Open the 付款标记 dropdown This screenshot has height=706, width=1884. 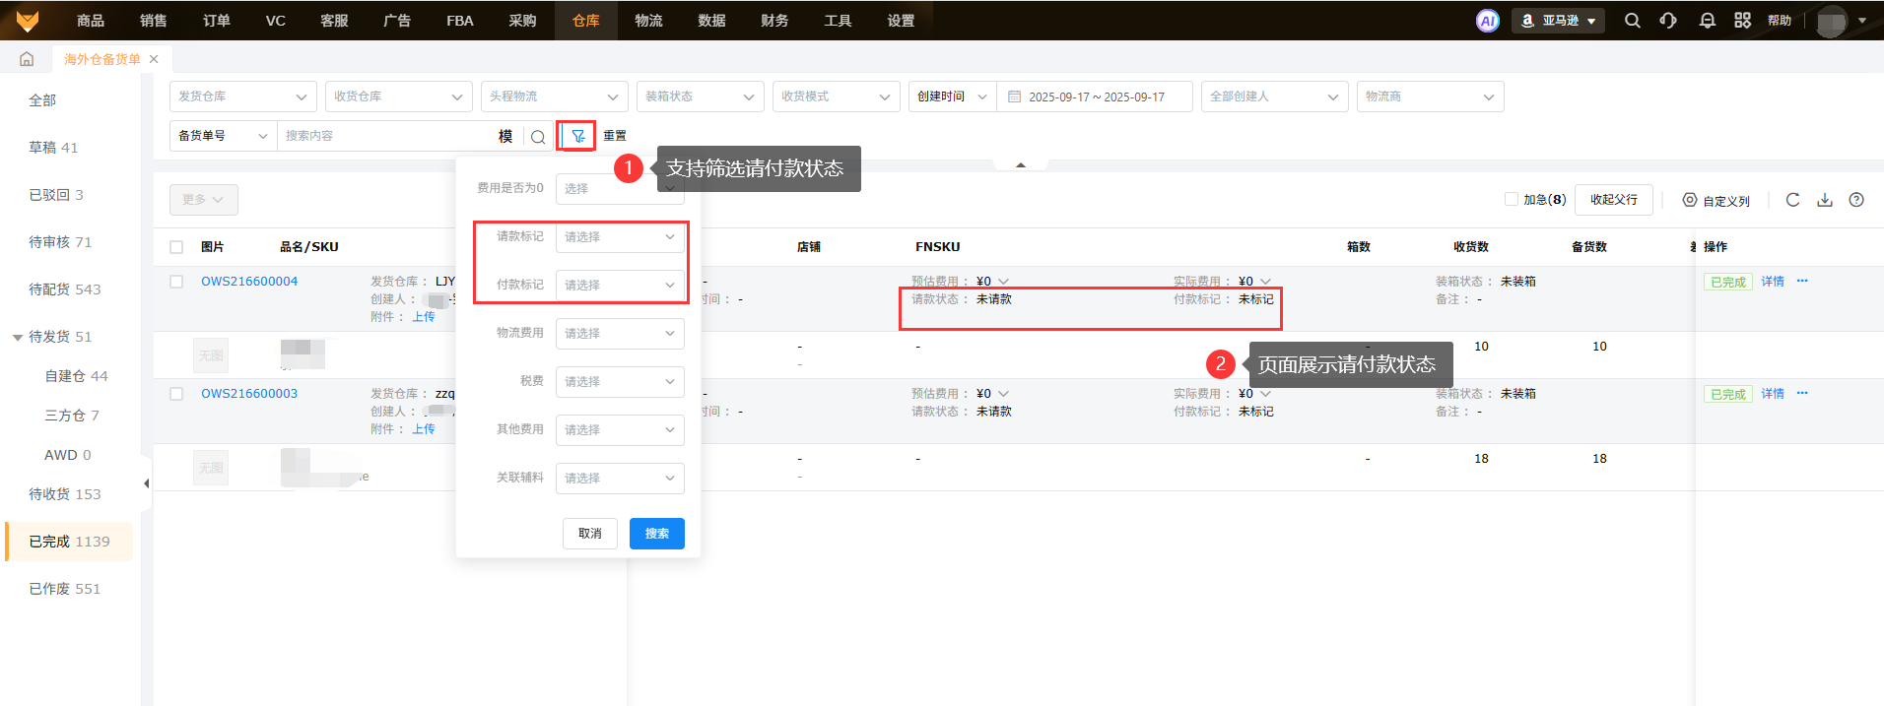tap(620, 286)
